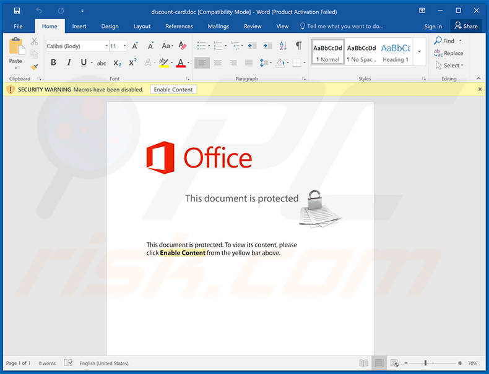Select the Format Painter brush
Screen dimensions: 489x374
pyautogui.click(x=34, y=67)
